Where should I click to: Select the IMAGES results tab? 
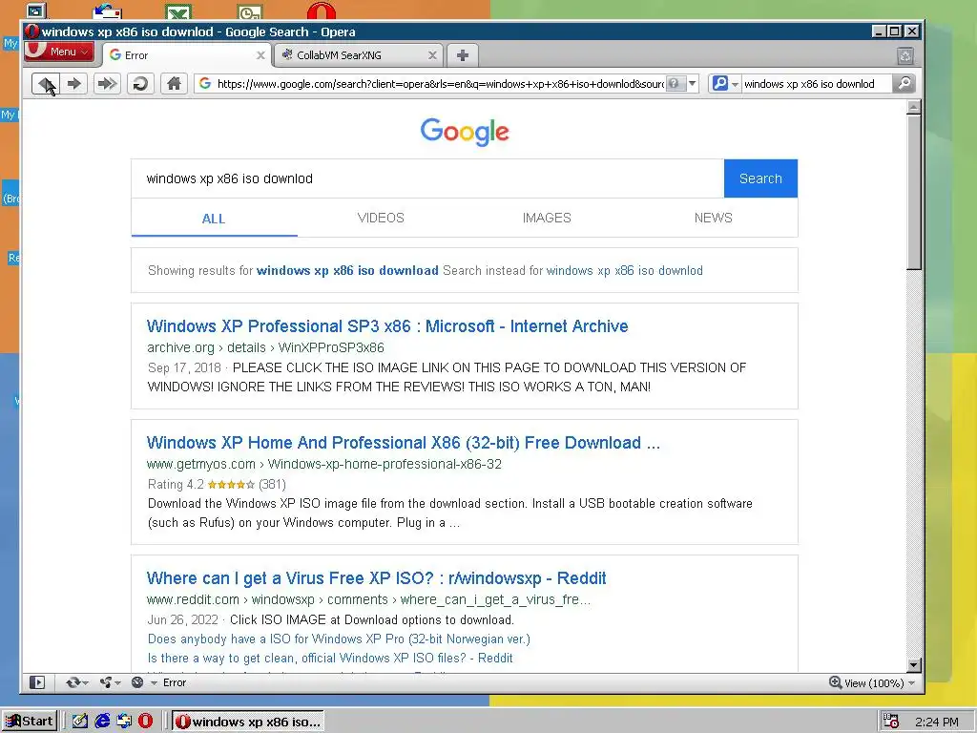coord(547,219)
